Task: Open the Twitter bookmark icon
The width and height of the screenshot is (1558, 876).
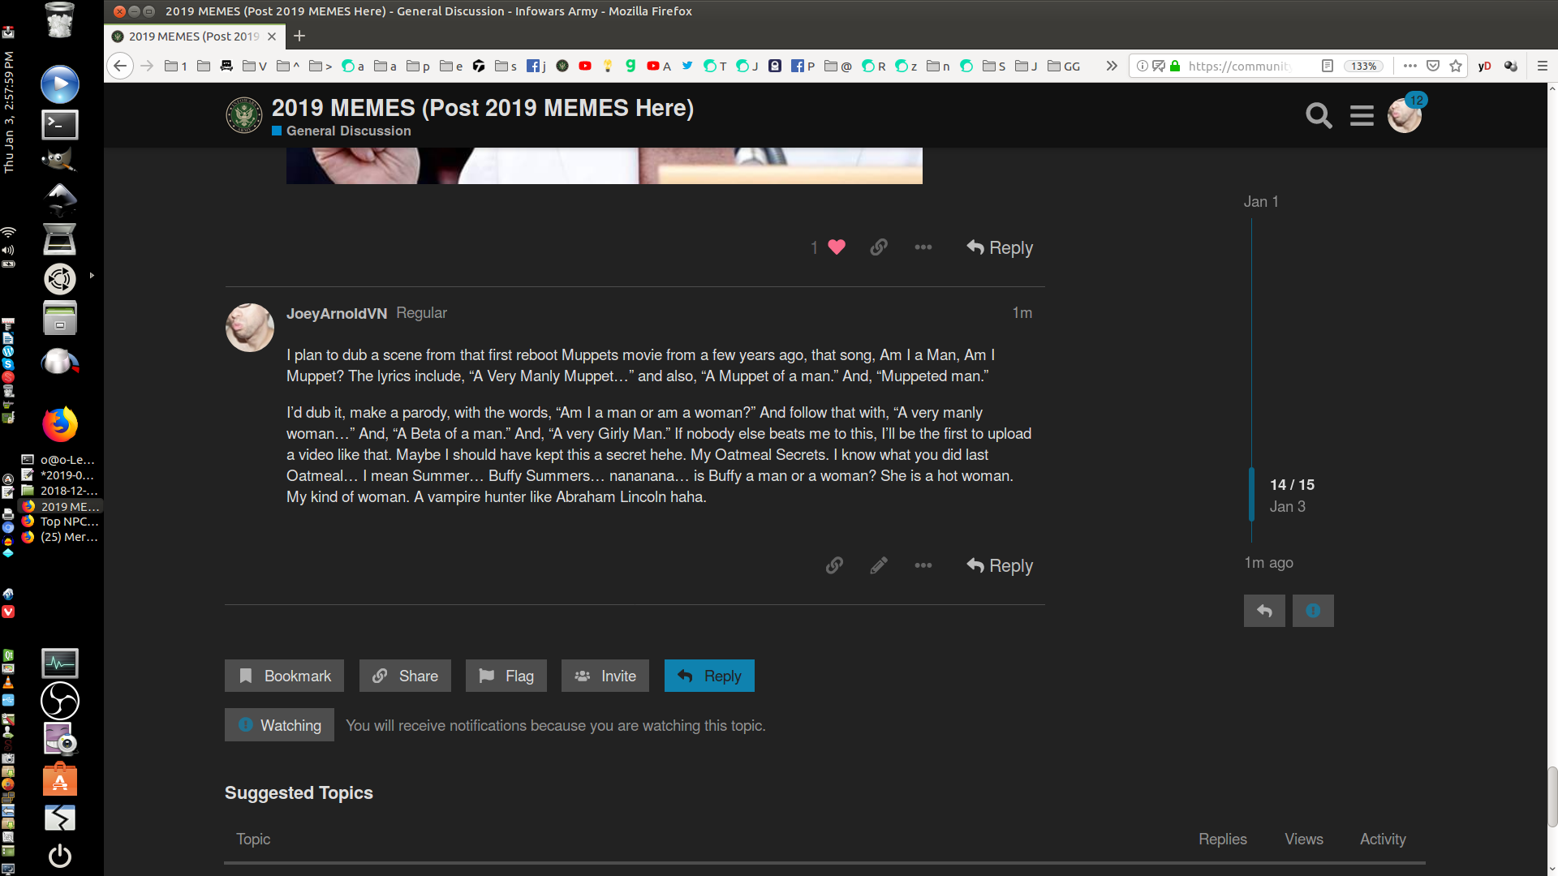Action: pos(687,66)
